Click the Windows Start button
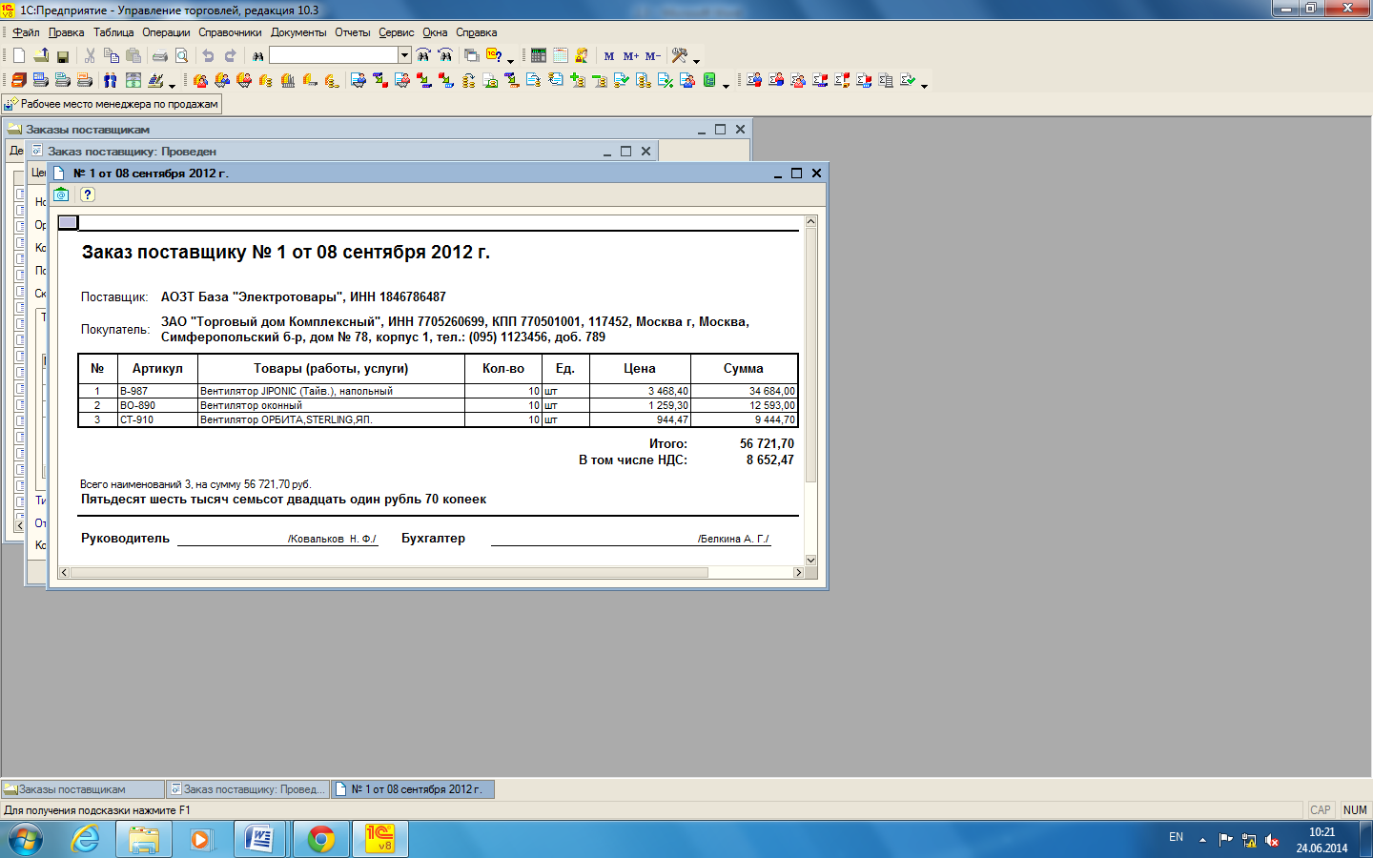This screenshot has height=858, width=1373. pos(27,839)
